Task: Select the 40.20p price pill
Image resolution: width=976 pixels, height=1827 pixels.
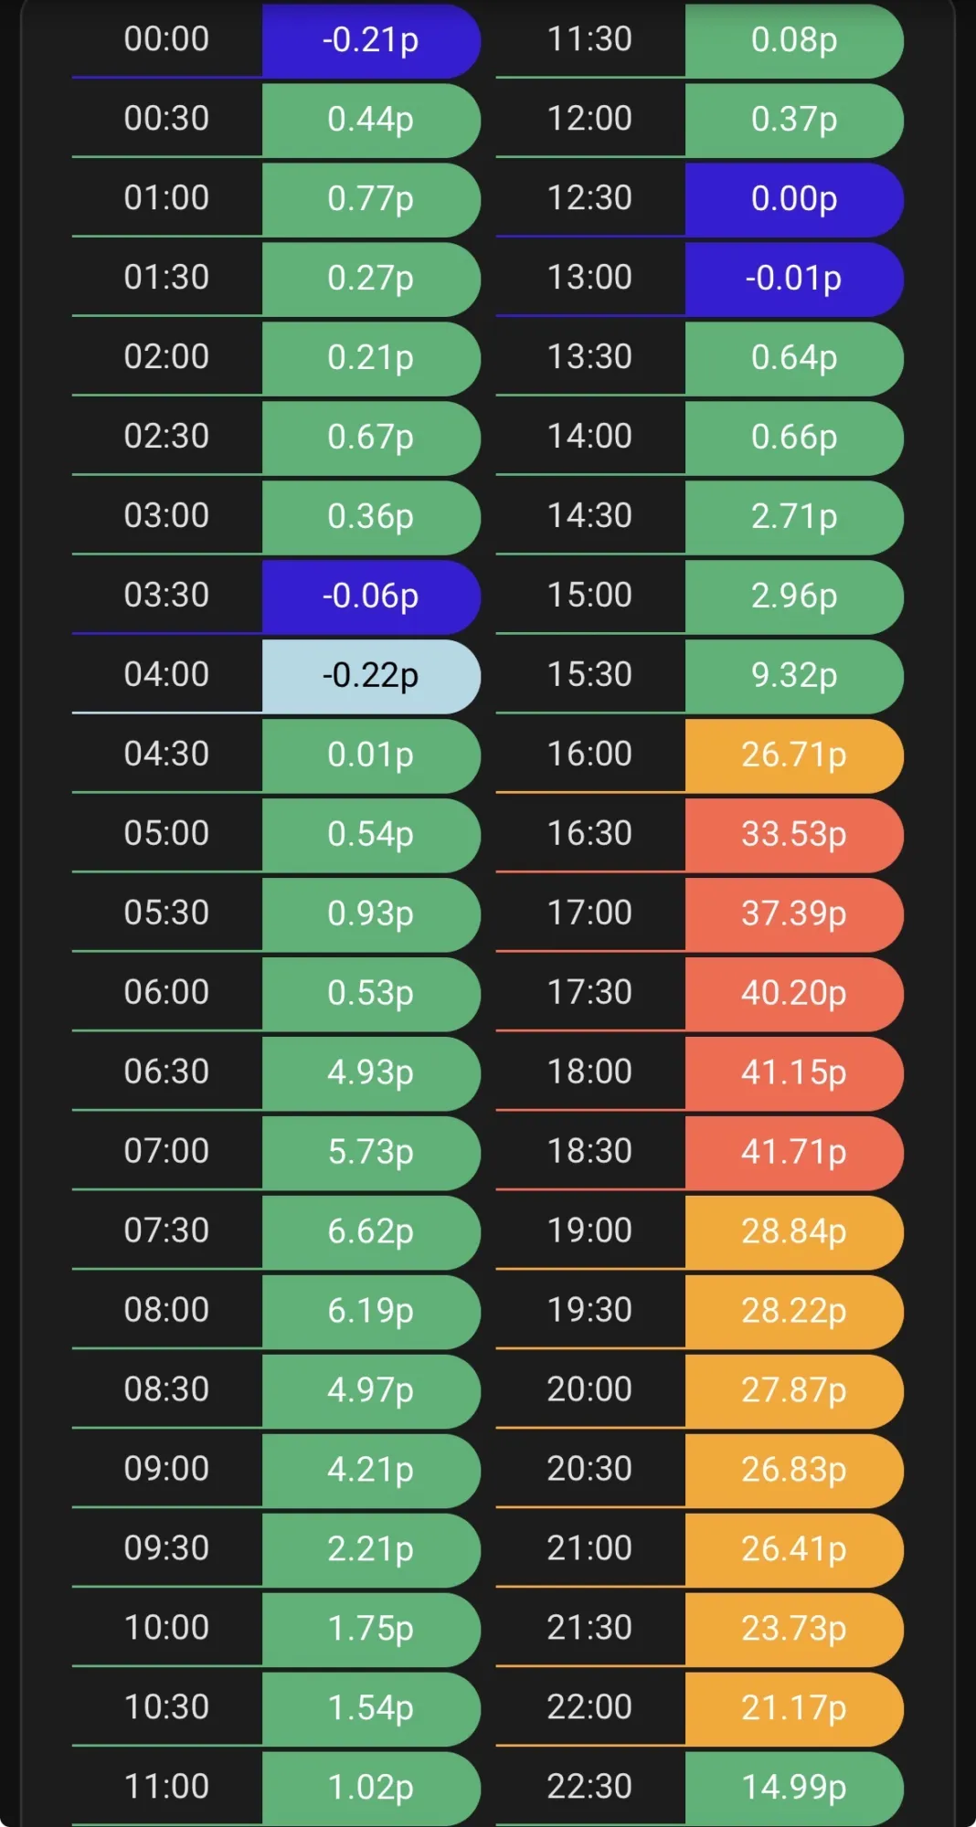Action: [793, 993]
